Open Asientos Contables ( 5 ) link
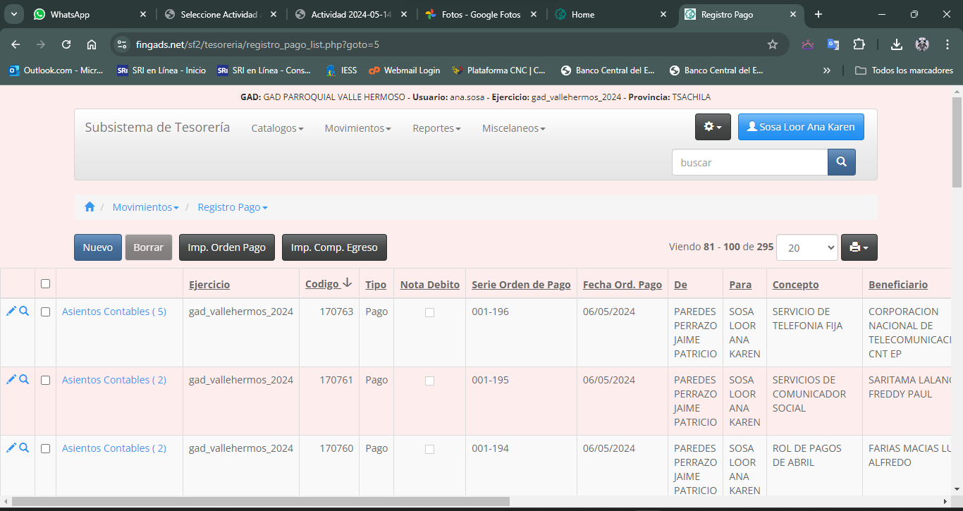Image resolution: width=963 pixels, height=511 pixels. coord(114,312)
